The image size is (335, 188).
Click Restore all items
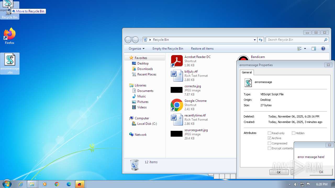[x=202, y=49]
